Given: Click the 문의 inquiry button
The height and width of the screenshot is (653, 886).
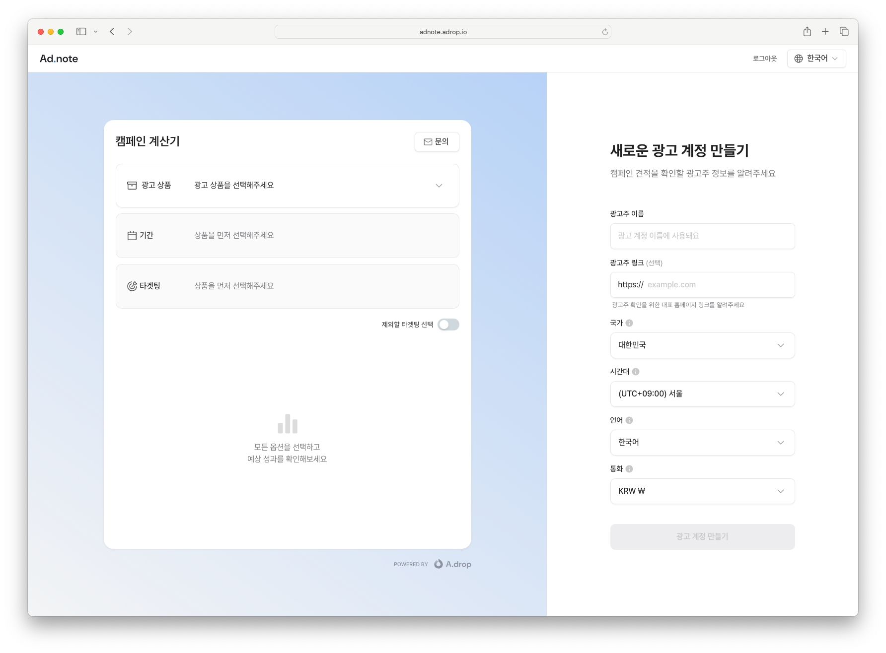Looking at the screenshot, I should point(437,142).
